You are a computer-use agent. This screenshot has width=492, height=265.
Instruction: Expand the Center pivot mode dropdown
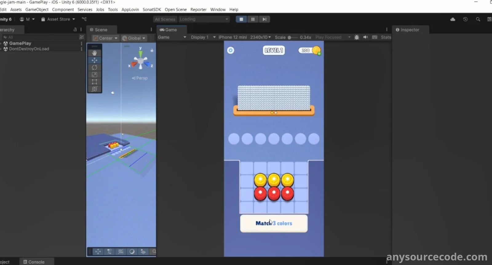tap(105, 38)
